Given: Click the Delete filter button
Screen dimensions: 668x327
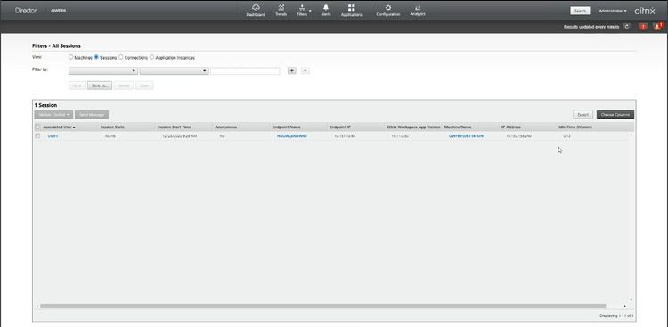Looking at the screenshot, I should click(124, 86).
